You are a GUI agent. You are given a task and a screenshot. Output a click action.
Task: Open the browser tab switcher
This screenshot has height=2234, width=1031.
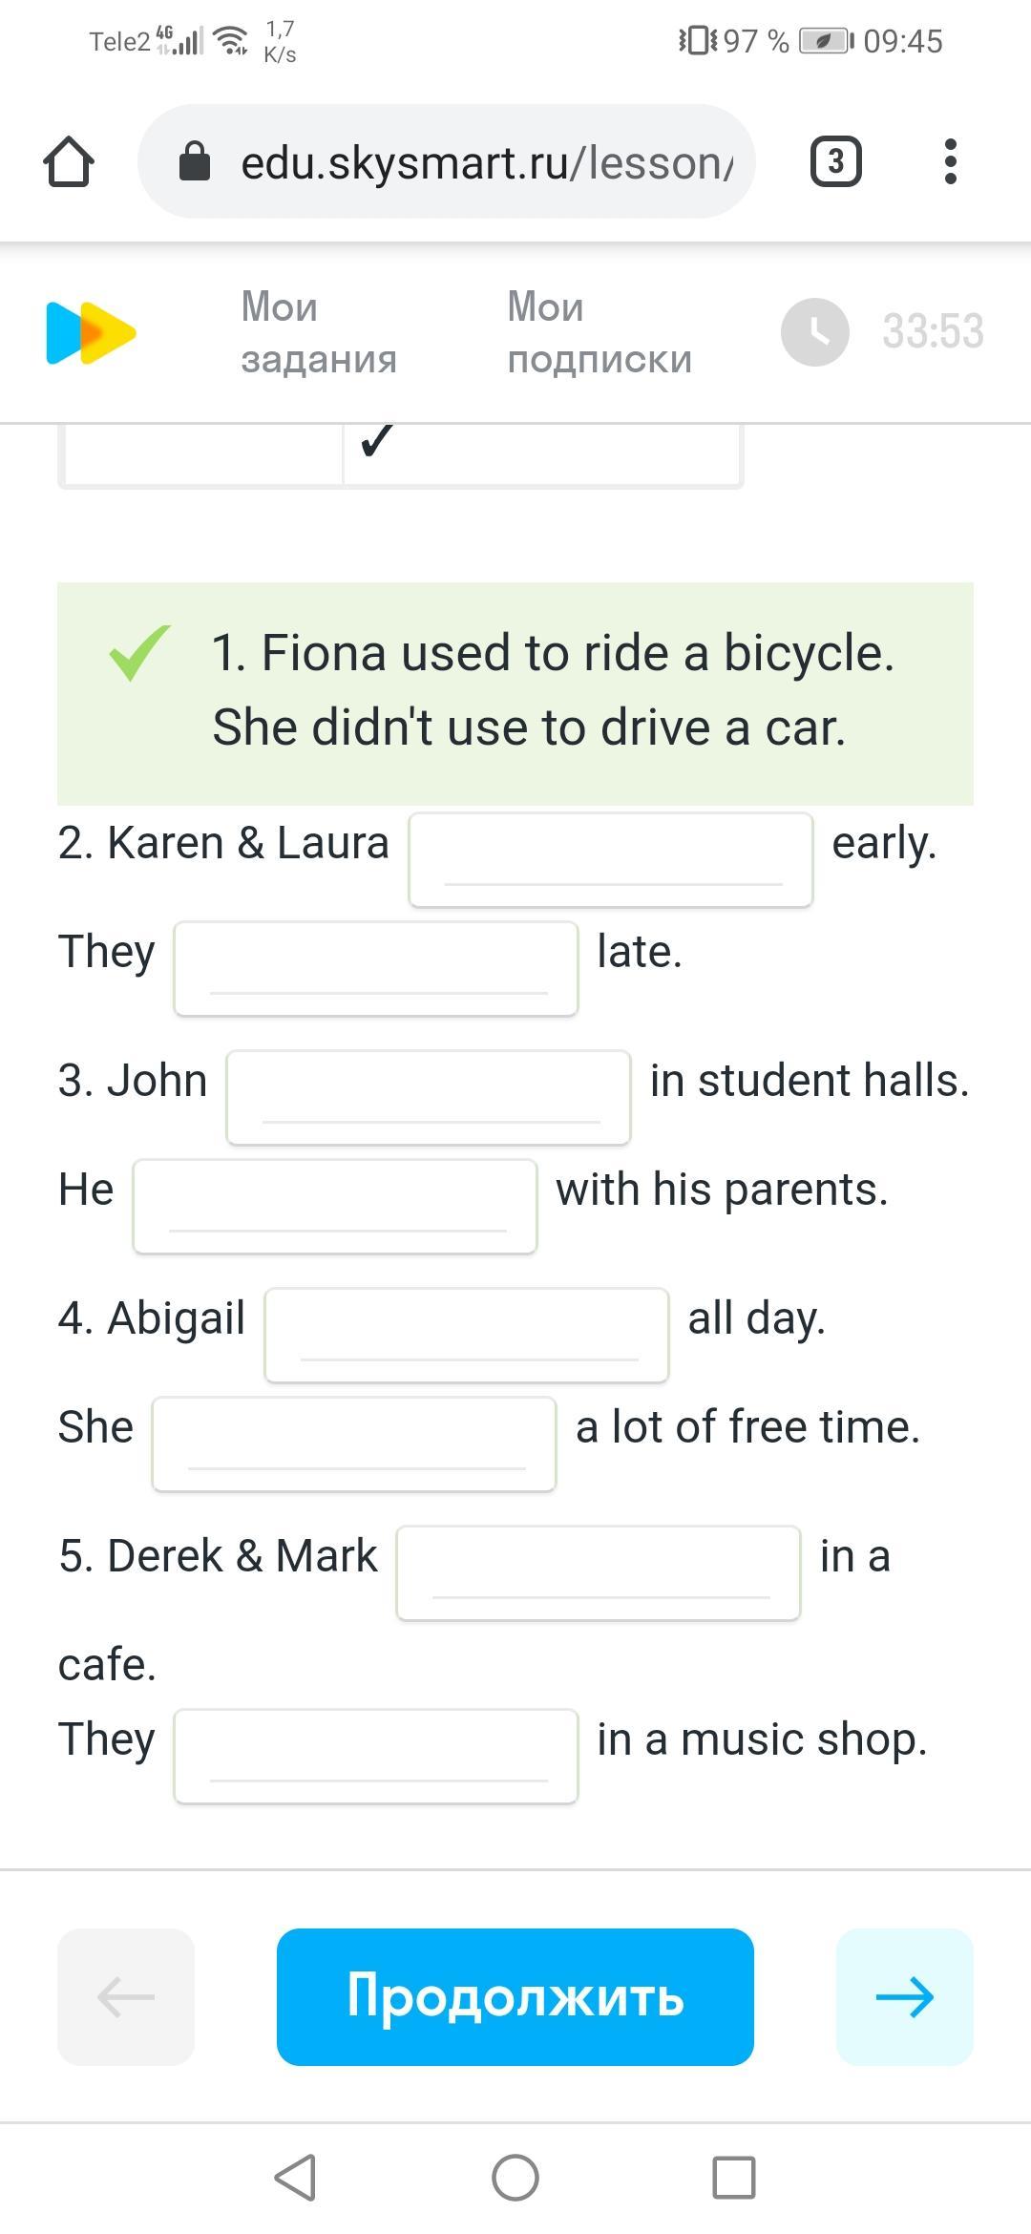(835, 161)
